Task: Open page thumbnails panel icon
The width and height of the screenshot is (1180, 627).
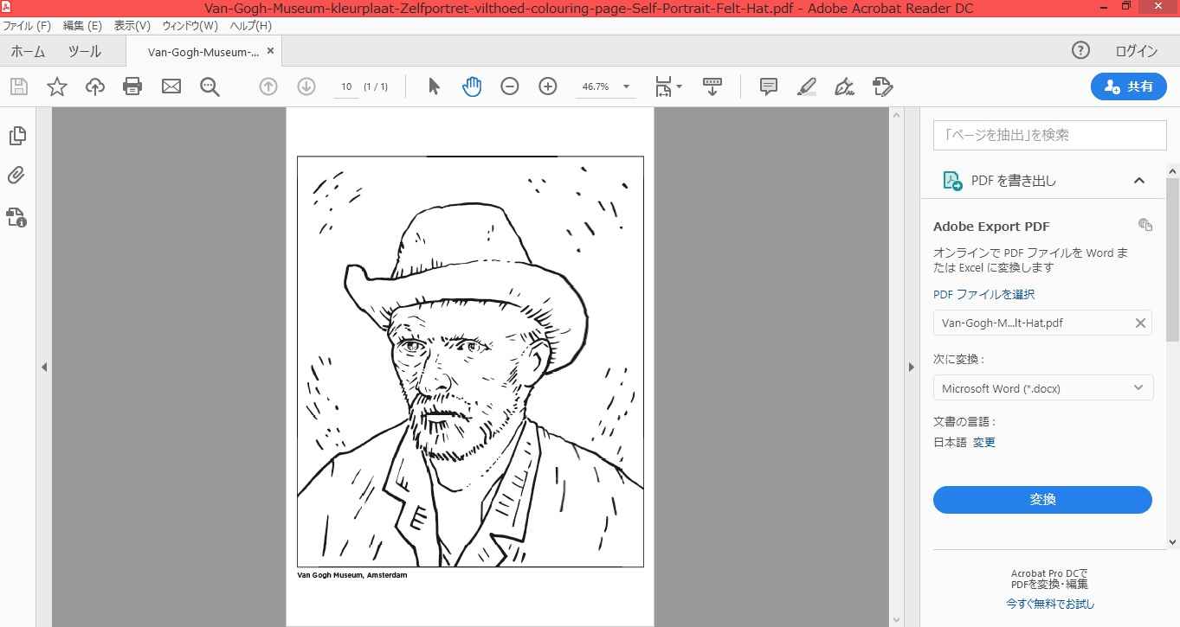Action: [x=16, y=136]
